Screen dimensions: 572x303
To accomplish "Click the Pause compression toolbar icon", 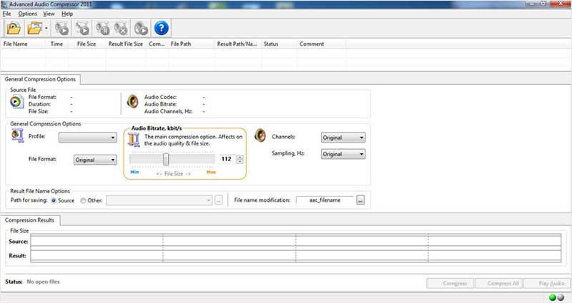I will tap(104, 29).
